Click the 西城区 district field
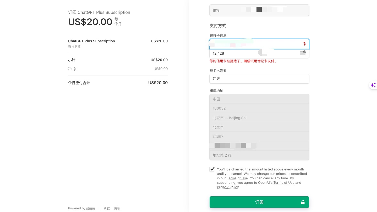This screenshot has width=377, height=212. click(x=259, y=136)
